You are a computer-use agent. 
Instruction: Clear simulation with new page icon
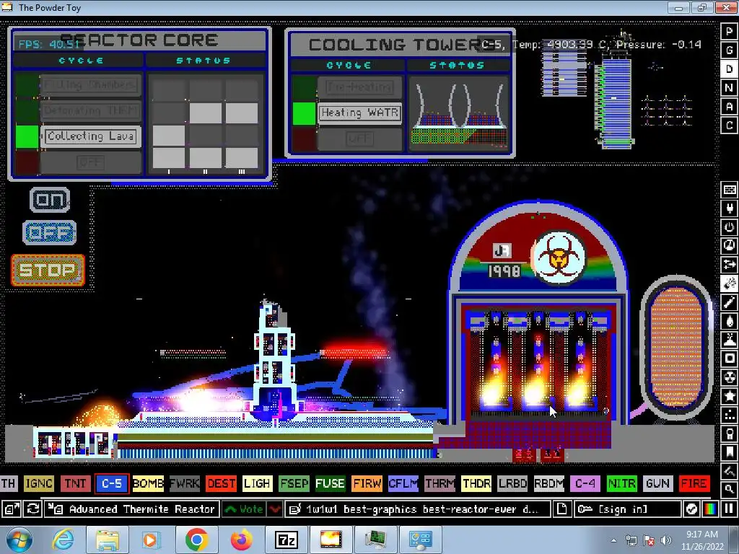pyautogui.click(x=561, y=509)
